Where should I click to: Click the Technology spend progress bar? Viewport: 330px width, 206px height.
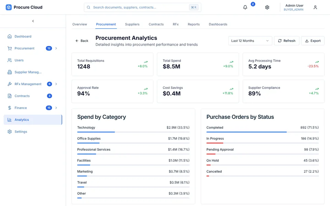pyautogui.click(x=133, y=132)
